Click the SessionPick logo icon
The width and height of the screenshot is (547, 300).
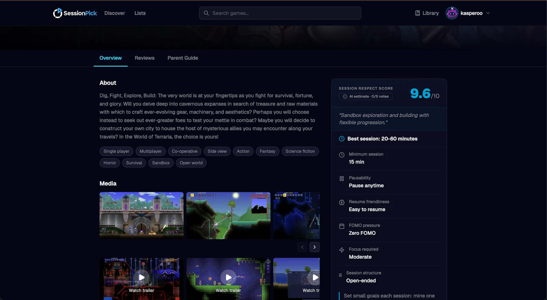tap(57, 13)
